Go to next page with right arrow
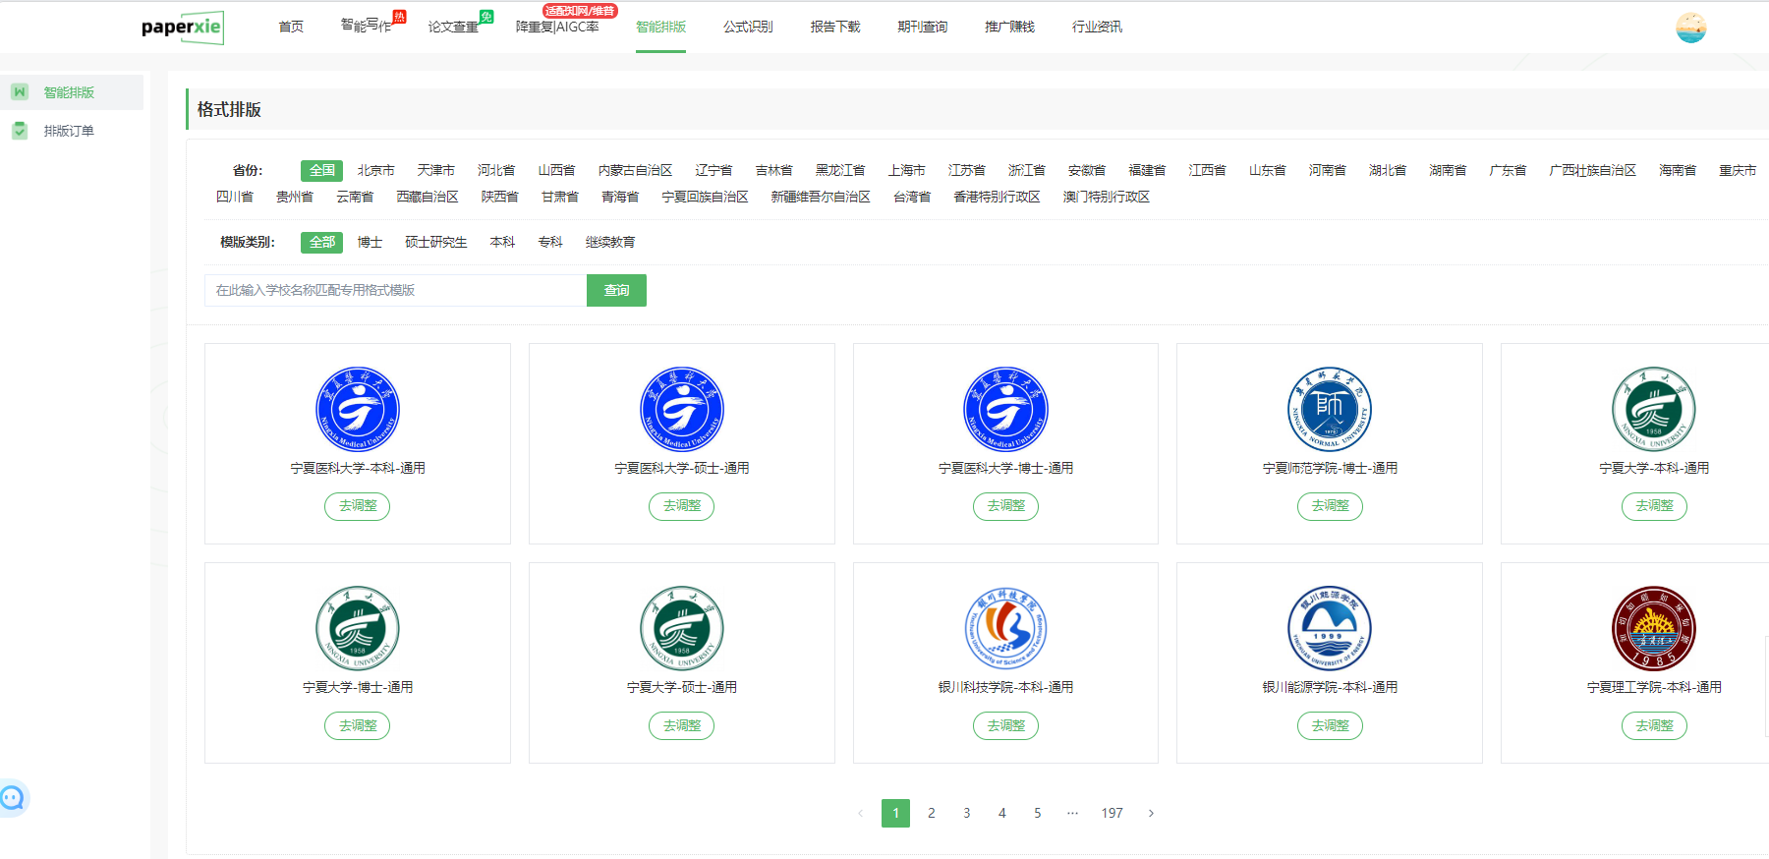 pyautogui.click(x=1151, y=814)
